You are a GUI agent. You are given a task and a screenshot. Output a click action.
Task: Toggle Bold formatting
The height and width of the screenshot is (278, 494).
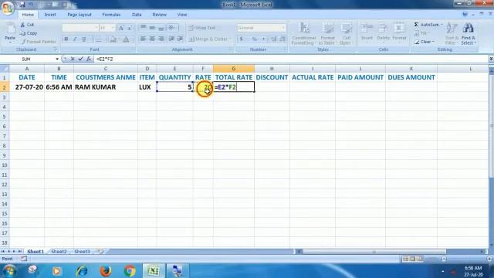pos(66,39)
